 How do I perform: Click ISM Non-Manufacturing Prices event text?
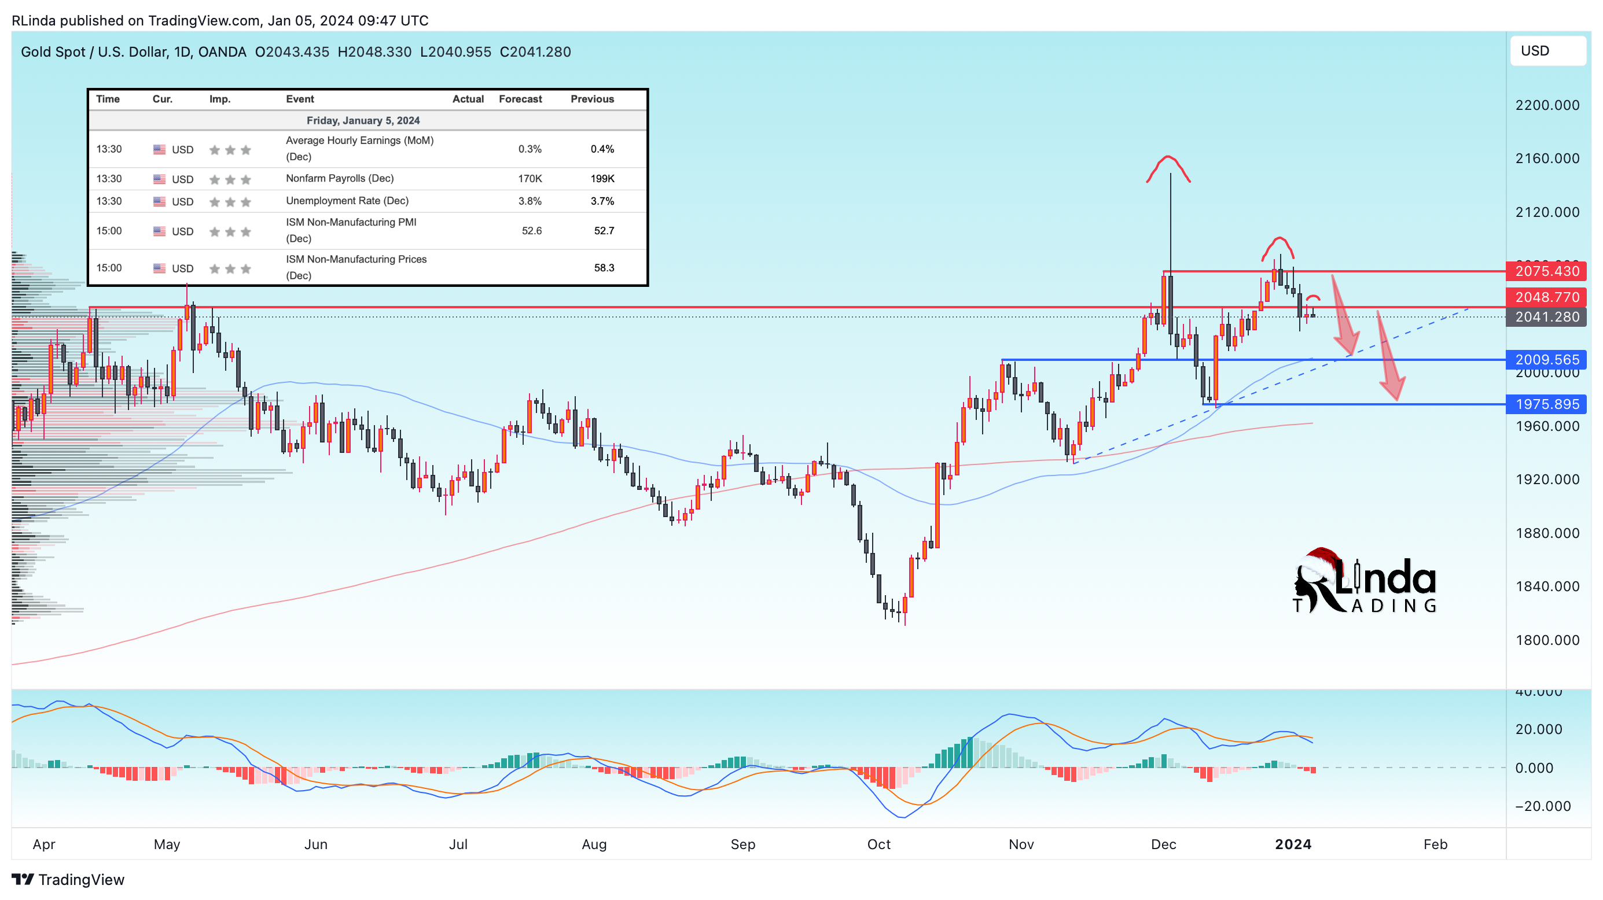pyautogui.click(x=356, y=267)
